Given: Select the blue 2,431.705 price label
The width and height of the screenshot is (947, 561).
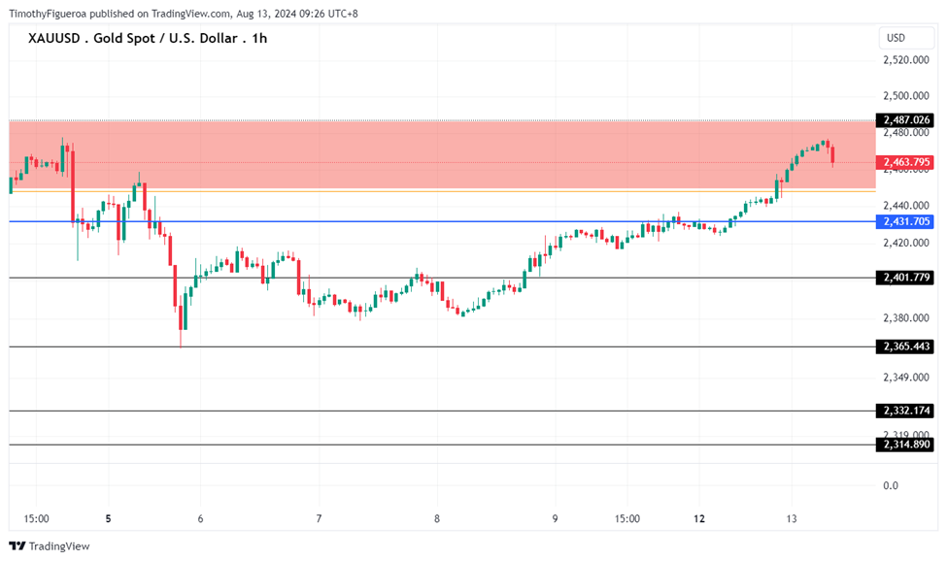Looking at the screenshot, I should [x=906, y=222].
